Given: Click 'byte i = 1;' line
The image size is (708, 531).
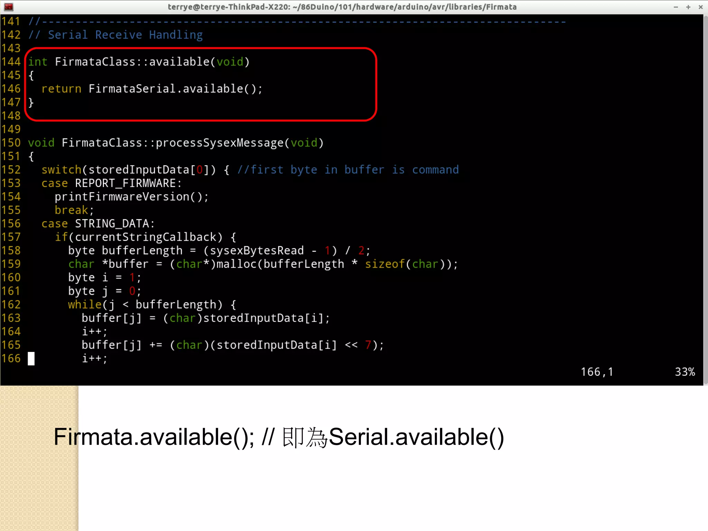Looking at the screenshot, I should (104, 278).
